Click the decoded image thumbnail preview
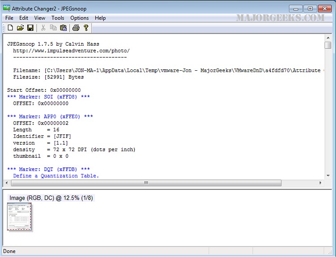The height and width of the screenshot is (257, 336). (19, 217)
